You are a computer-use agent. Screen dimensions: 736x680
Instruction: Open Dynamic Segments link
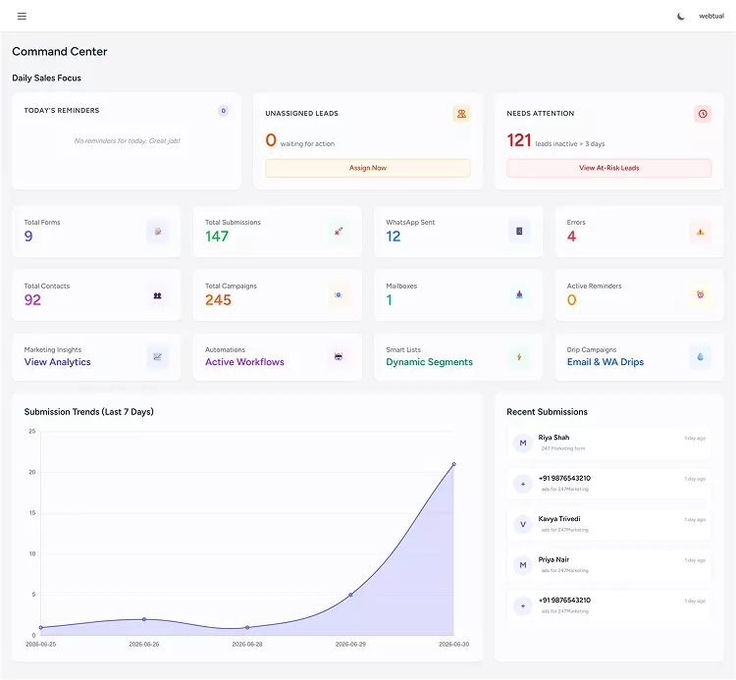(429, 362)
